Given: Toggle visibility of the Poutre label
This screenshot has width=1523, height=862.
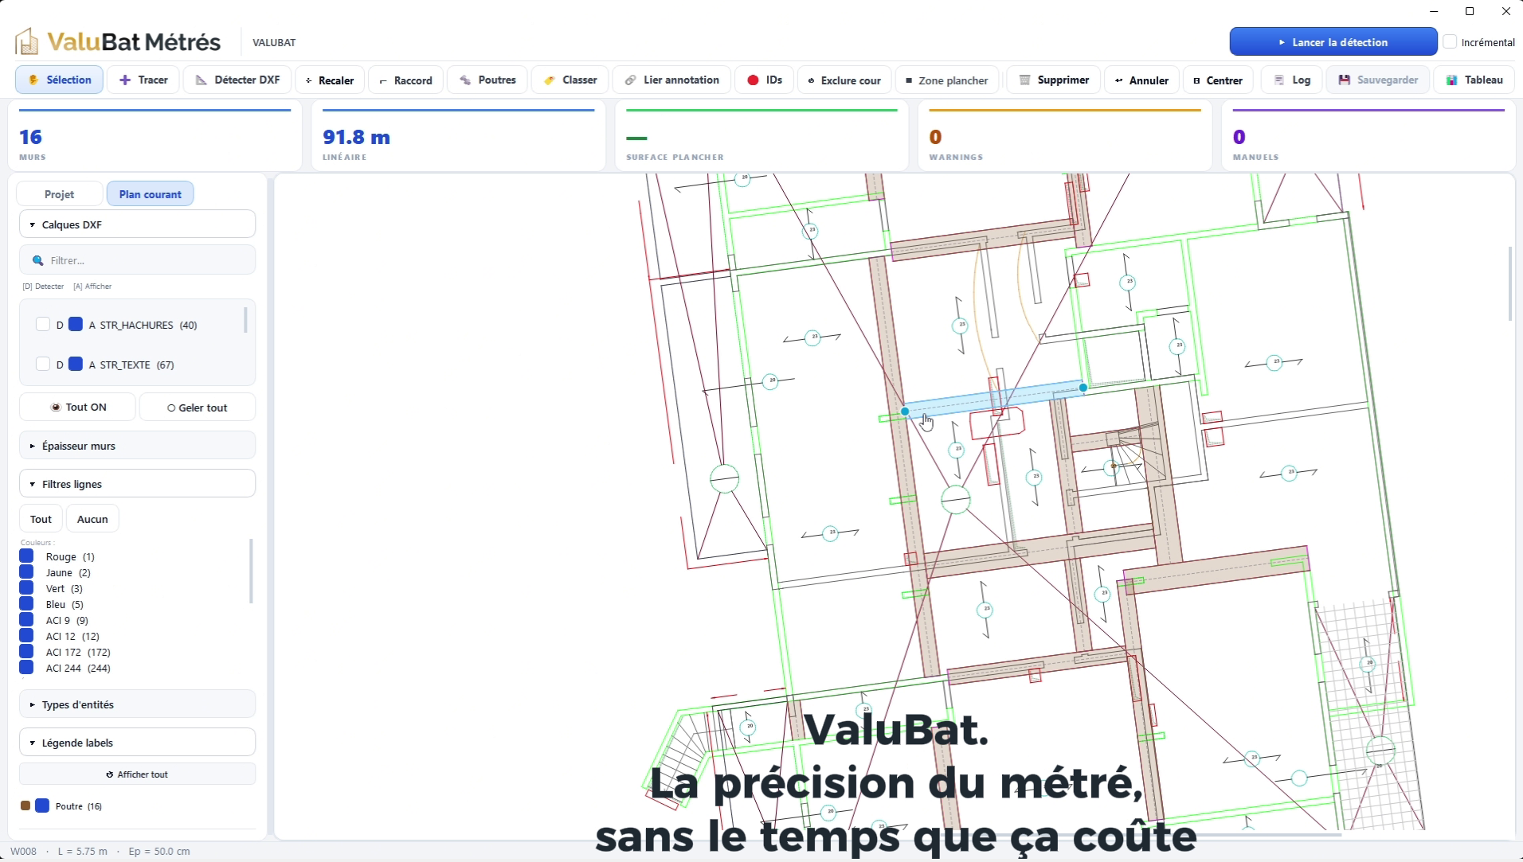Looking at the screenshot, I should coord(42,805).
